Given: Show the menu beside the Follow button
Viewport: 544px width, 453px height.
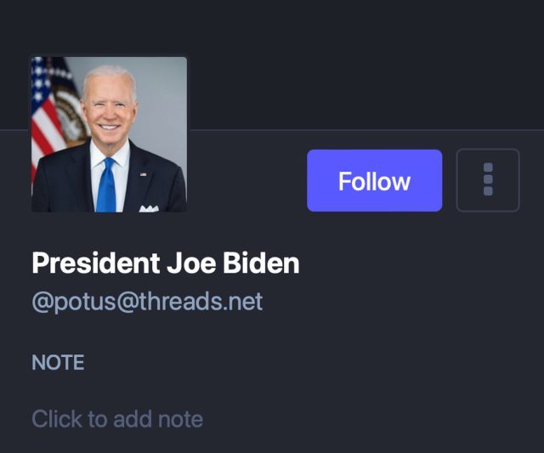Looking at the screenshot, I should [488, 180].
